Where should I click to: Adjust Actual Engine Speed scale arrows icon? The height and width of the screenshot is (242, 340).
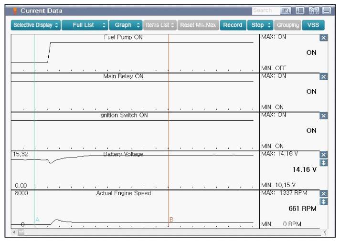[323, 202]
